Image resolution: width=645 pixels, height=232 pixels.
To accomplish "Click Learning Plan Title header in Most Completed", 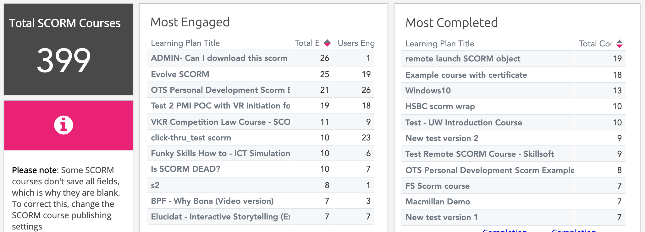I will tap(439, 44).
